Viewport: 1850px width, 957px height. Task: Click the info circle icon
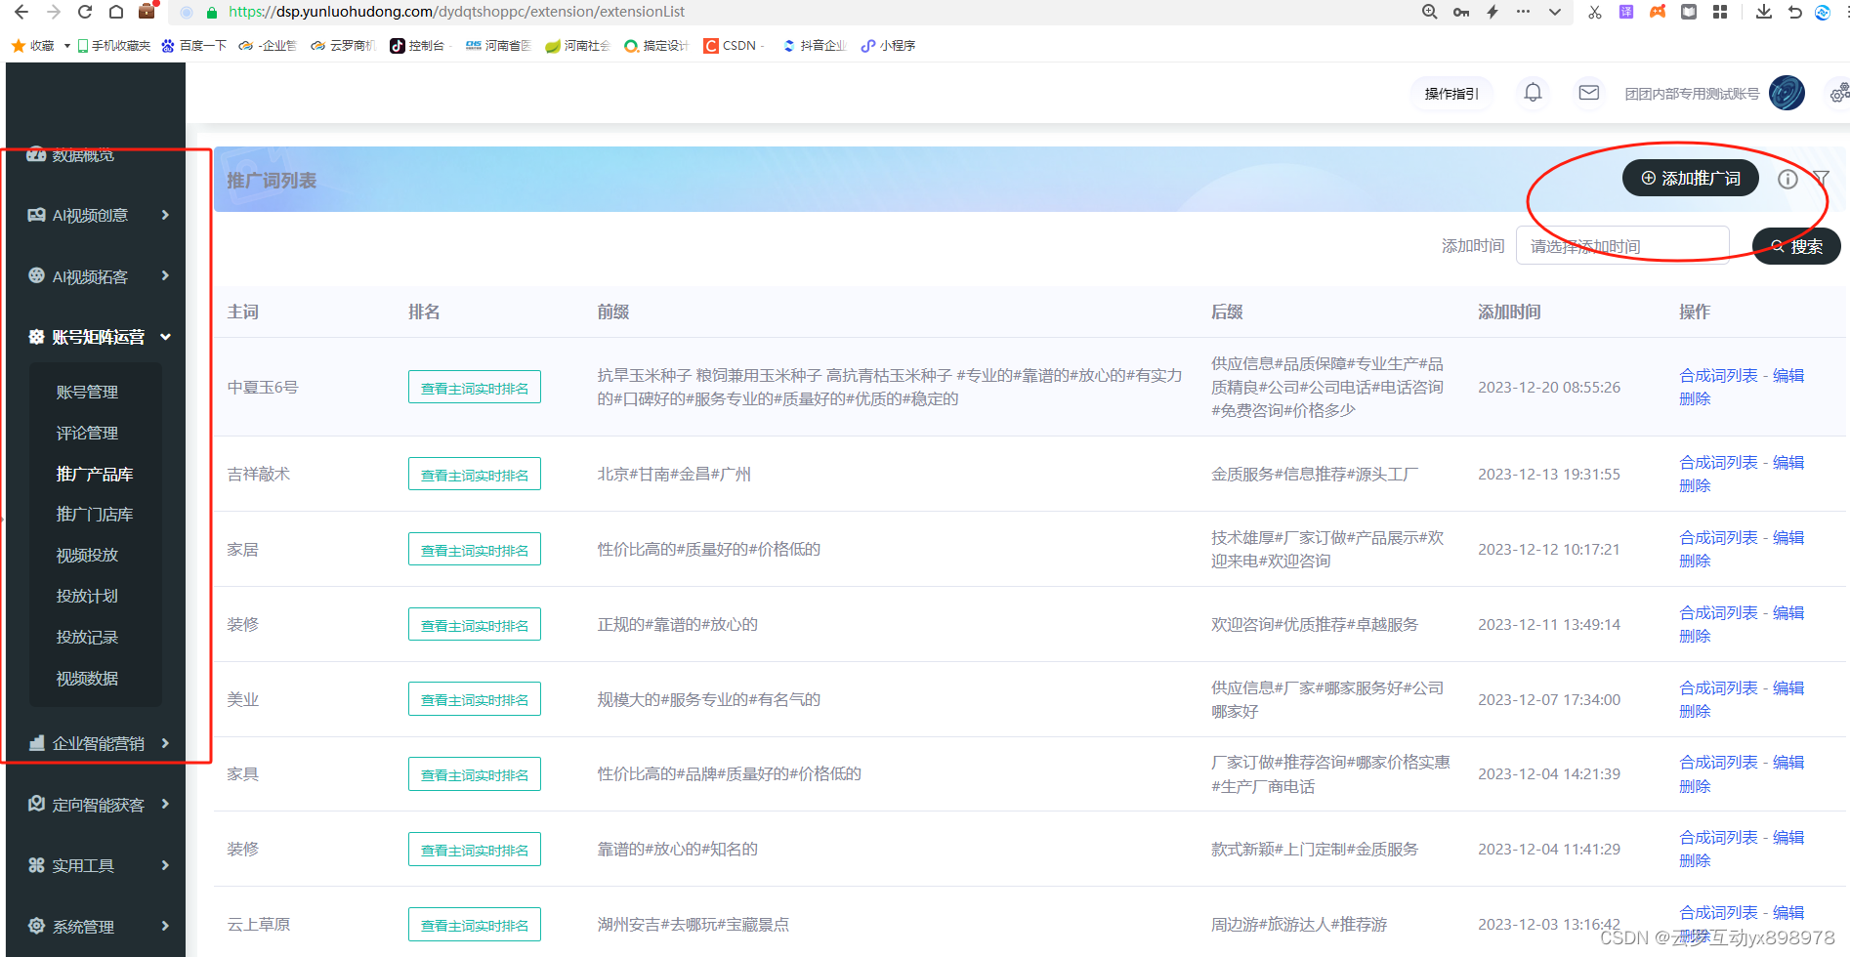(1787, 179)
